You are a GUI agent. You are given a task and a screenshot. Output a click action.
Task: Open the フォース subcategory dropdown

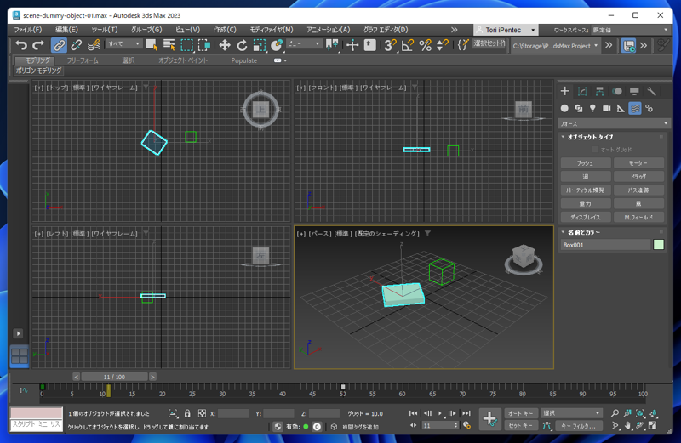coord(614,123)
